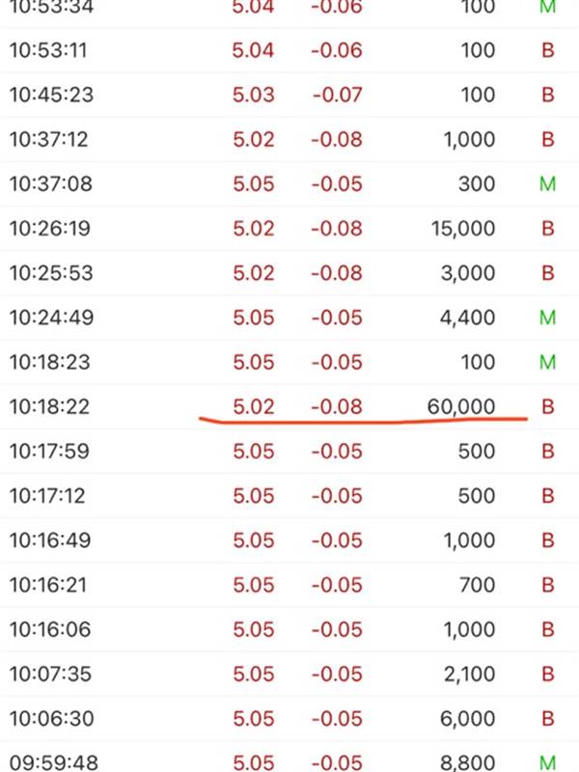Tap the 10:37:12 trade of 1,000 shares
Screen dimensions: 579x772
pyautogui.click(x=289, y=139)
